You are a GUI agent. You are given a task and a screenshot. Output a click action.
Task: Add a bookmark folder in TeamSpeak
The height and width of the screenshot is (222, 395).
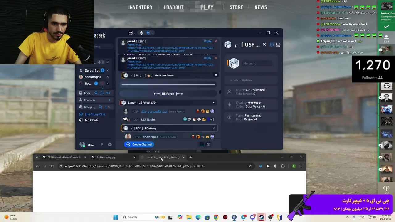pos(102,93)
